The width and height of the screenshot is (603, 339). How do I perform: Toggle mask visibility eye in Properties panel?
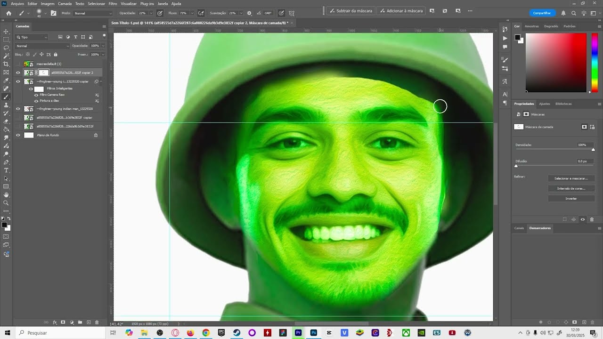(x=583, y=219)
